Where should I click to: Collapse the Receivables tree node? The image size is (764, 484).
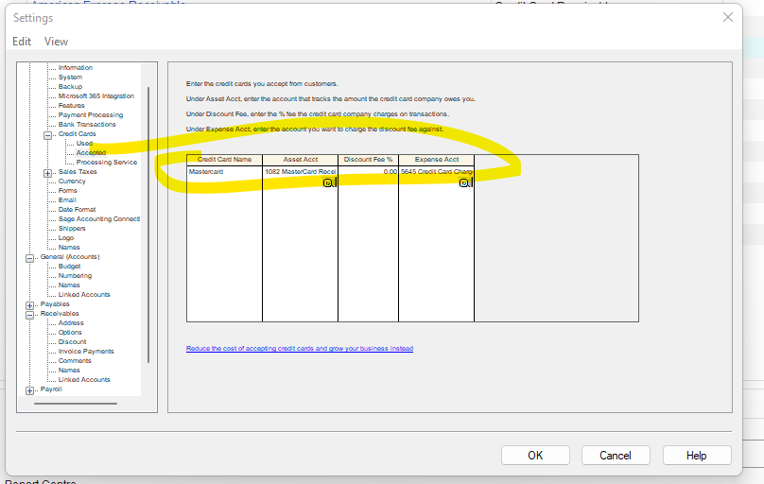(29, 315)
